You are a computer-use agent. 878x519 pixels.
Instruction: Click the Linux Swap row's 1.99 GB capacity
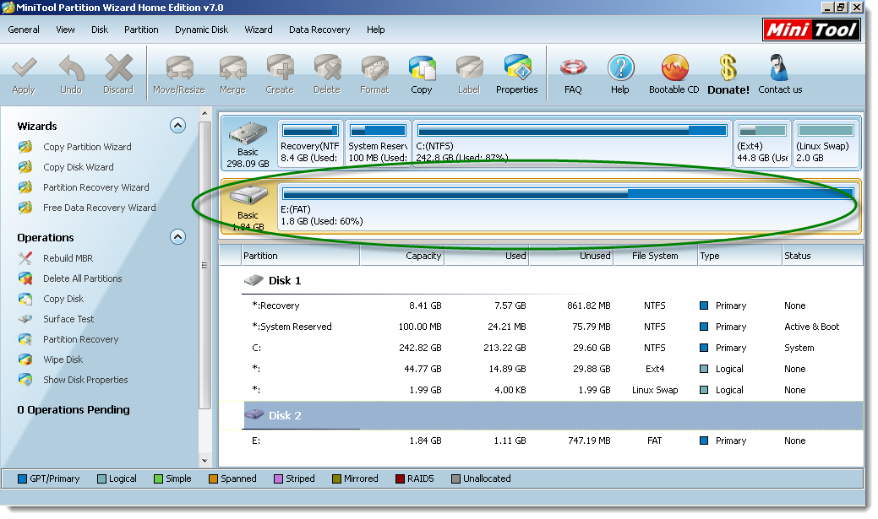(x=425, y=390)
